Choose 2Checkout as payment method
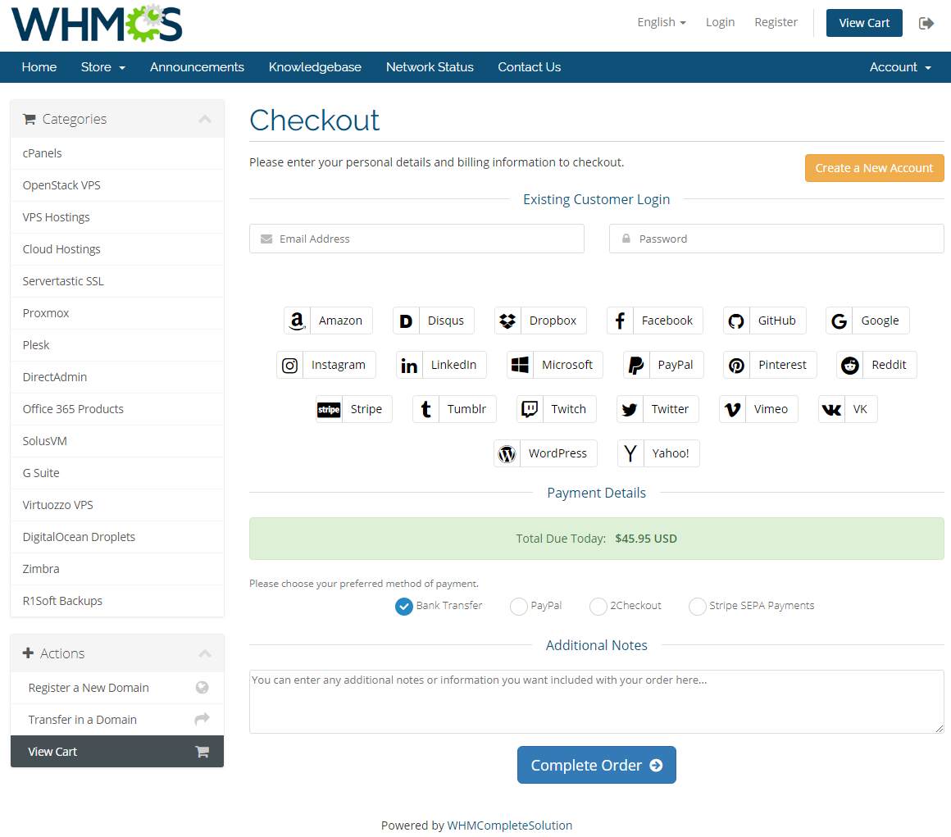Screen dimensions: 951x837 [598, 606]
